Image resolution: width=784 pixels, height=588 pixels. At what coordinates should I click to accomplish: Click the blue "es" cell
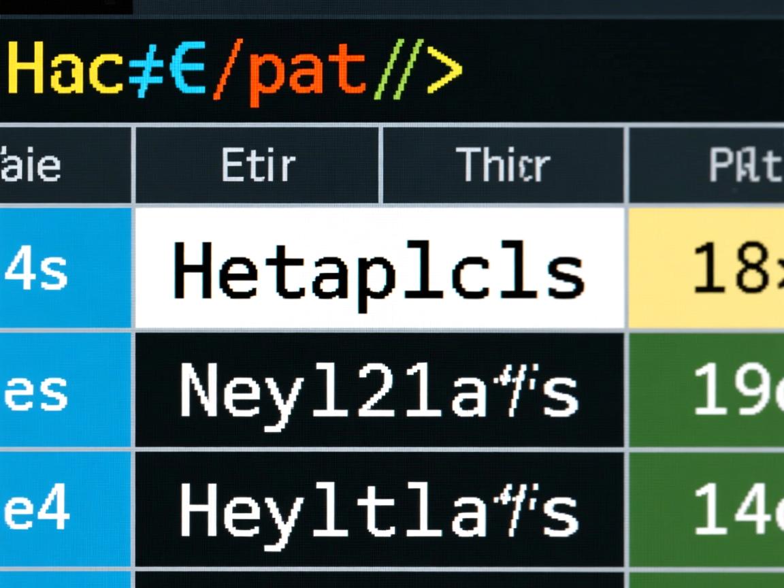[x=37, y=391]
